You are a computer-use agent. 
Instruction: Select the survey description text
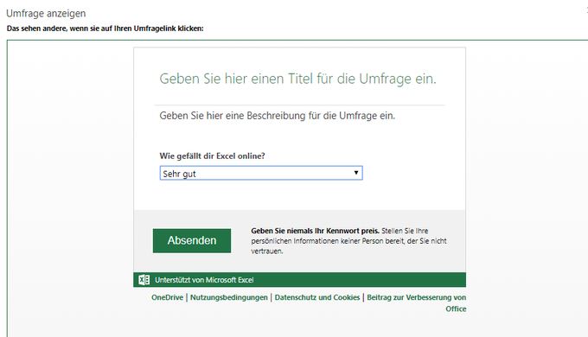pyautogui.click(x=277, y=116)
